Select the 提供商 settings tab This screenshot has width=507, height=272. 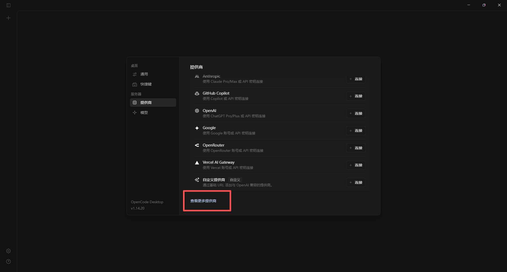tap(153, 103)
